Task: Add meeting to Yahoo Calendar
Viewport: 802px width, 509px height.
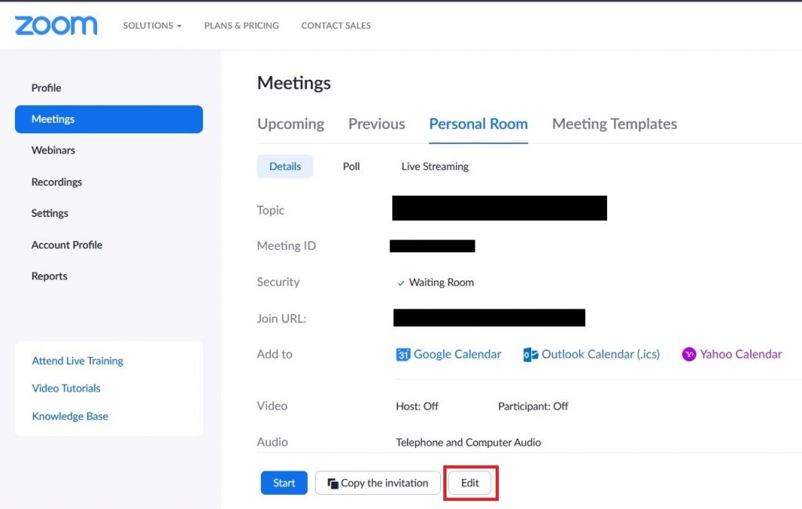Action: pos(741,355)
